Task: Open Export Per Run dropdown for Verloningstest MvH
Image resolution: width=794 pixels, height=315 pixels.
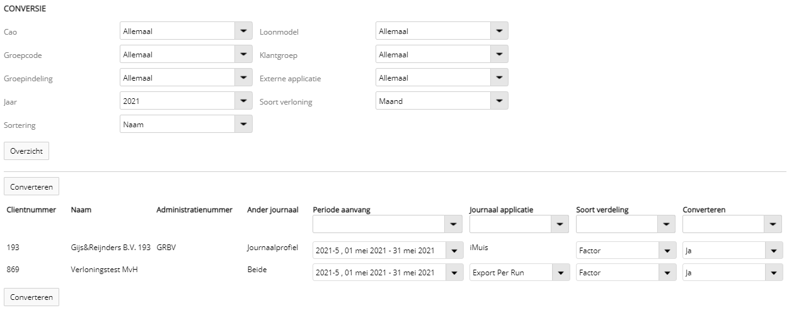Action: pos(519,272)
